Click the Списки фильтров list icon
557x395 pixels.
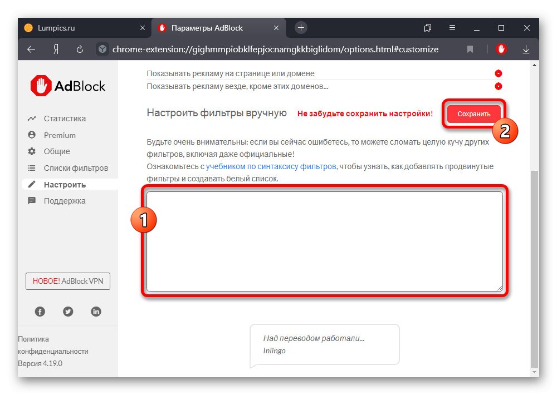(x=32, y=168)
